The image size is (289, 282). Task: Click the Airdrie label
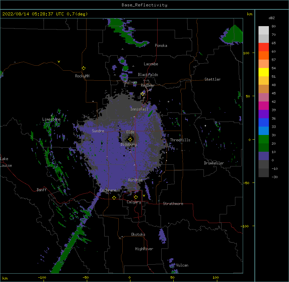[x=135, y=180]
